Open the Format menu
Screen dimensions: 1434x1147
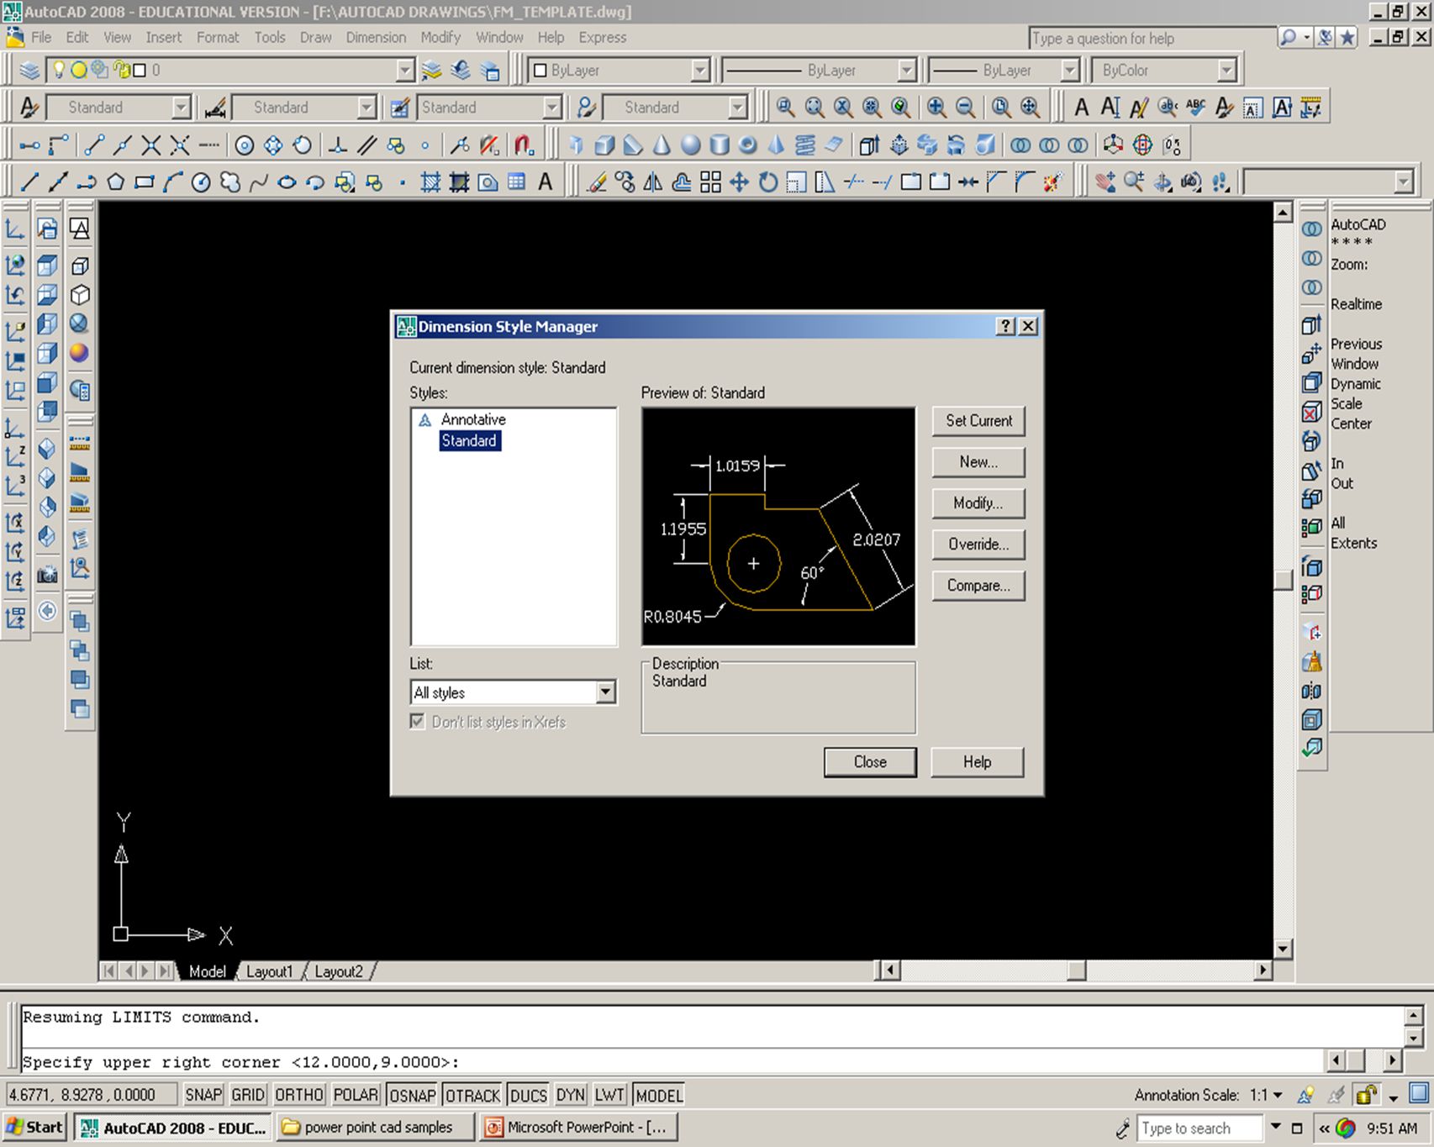(x=218, y=37)
